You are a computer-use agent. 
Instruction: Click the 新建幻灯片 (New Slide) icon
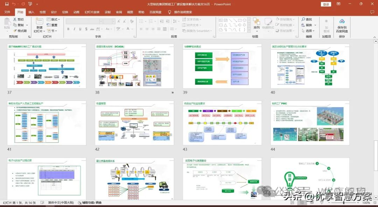[39, 21]
